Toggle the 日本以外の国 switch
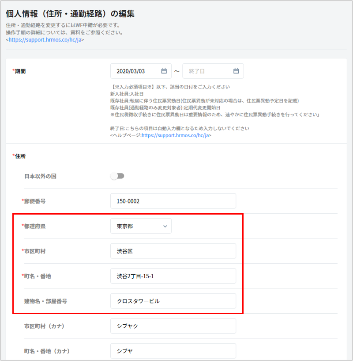The height and width of the screenshot is (361, 353). click(x=117, y=176)
